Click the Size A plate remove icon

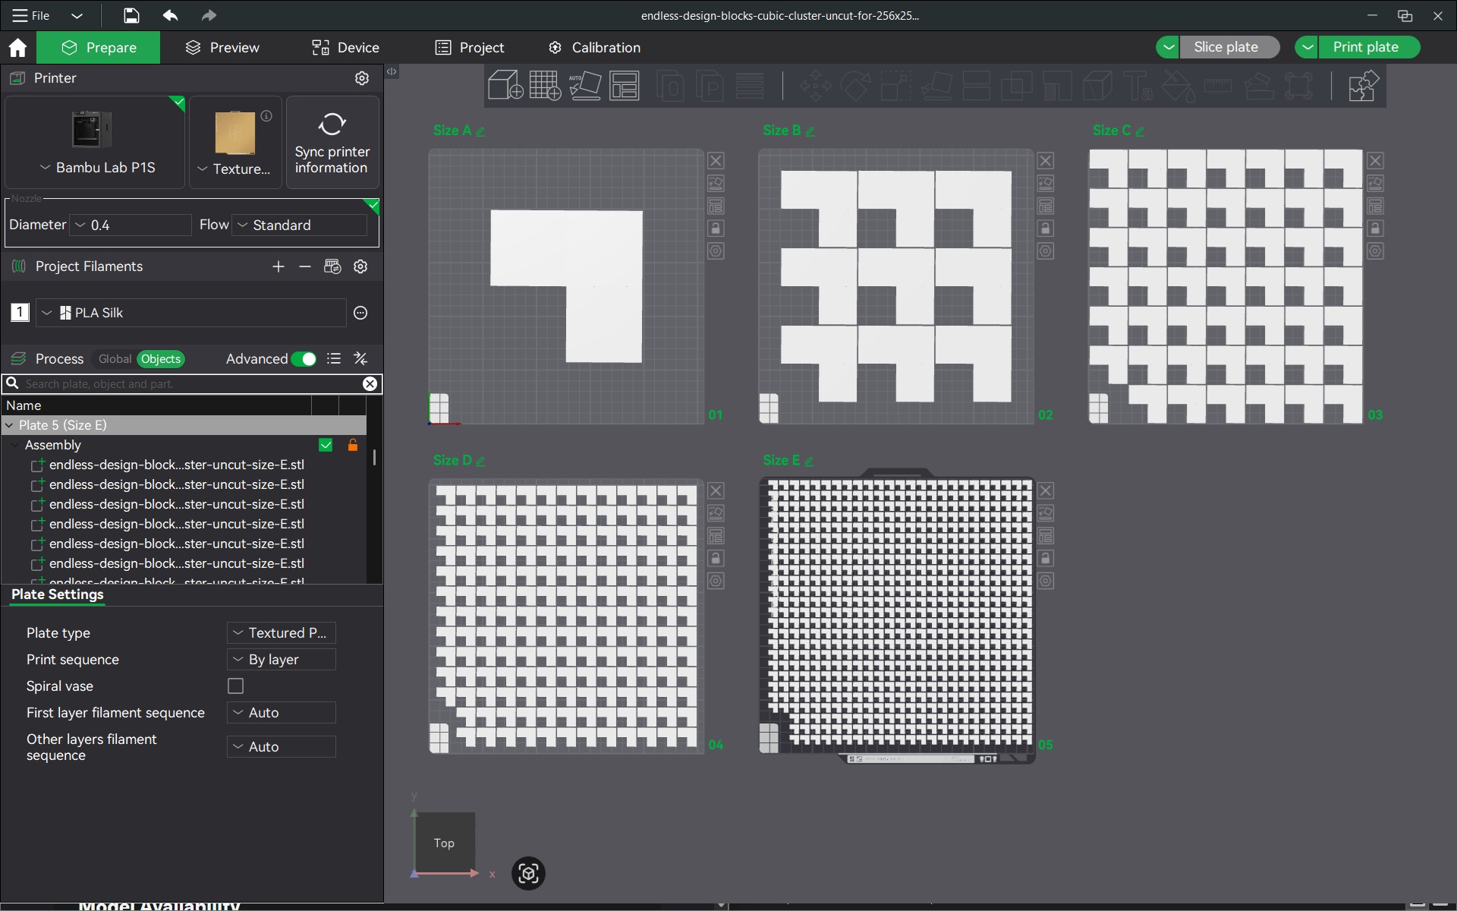(x=716, y=161)
